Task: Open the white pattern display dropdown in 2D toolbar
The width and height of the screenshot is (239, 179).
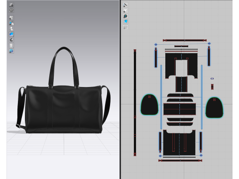Action: 125,10
